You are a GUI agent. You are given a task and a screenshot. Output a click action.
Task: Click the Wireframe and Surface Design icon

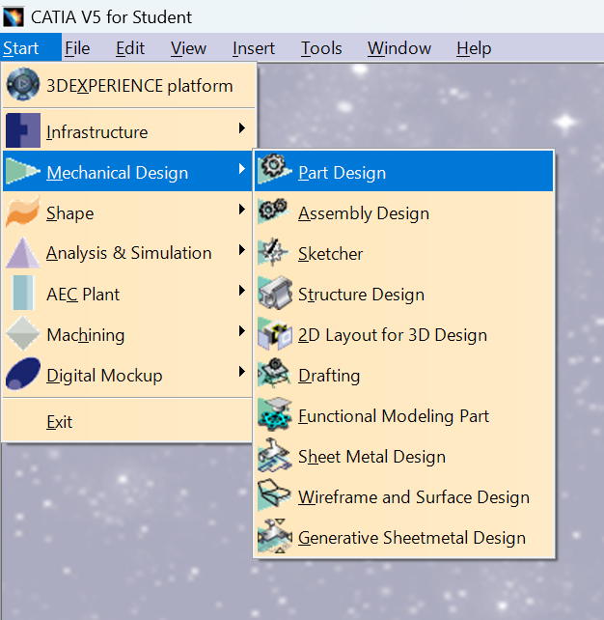tap(275, 495)
